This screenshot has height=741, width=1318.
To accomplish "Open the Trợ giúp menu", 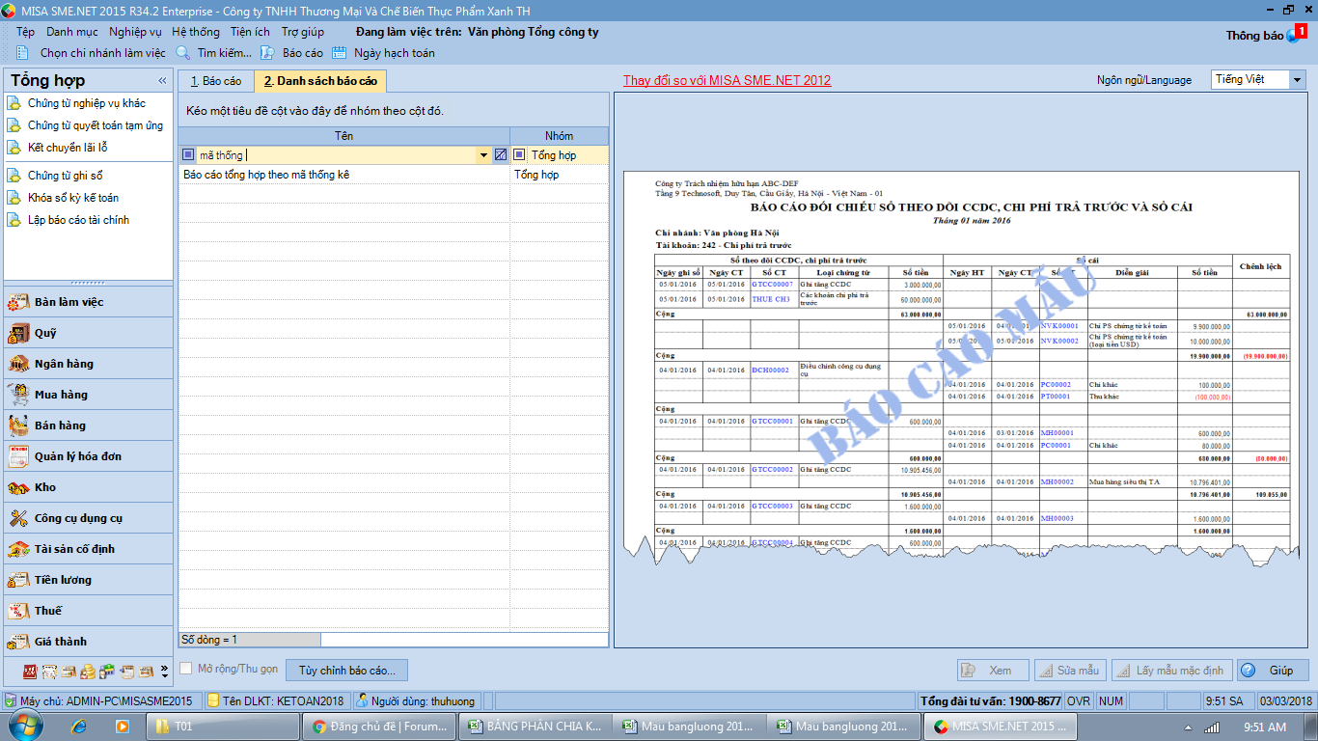I will (x=303, y=32).
